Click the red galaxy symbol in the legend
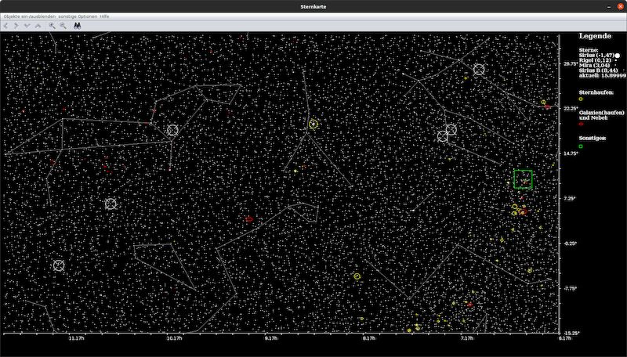This screenshot has width=627, height=357. 581,124
